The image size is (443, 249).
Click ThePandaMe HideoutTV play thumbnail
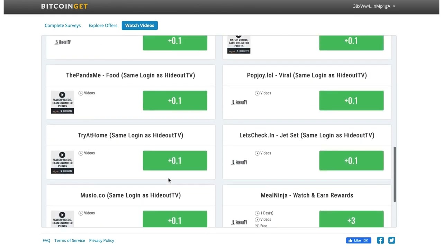(x=62, y=102)
